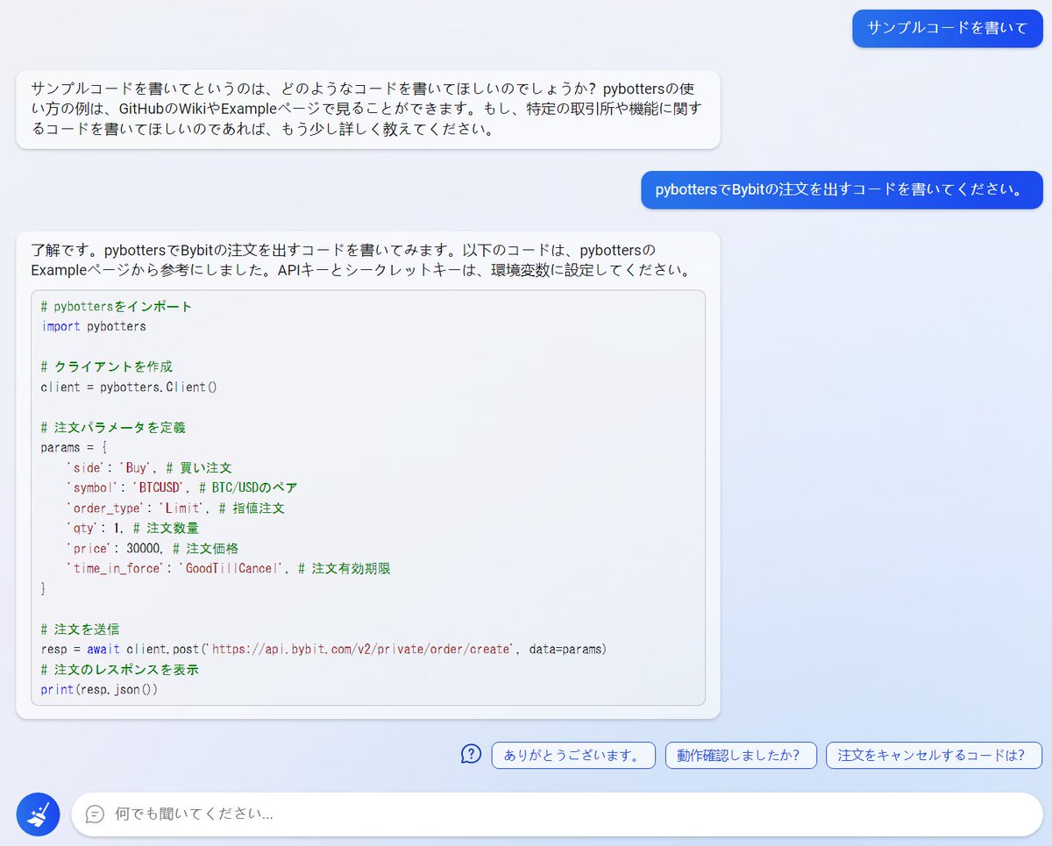
Task: Select the user message 'サンプルコードを書いて'
Action: click(948, 28)
